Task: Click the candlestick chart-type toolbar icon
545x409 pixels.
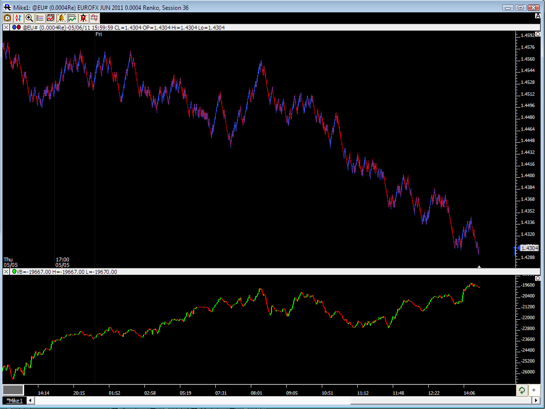Action: click(x=18, y=18)
